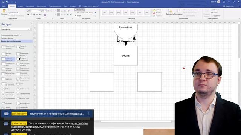The image size is (241, 135).
Task: Select the highlighted block-diagram shapes stencil
Action: point(17,41)
